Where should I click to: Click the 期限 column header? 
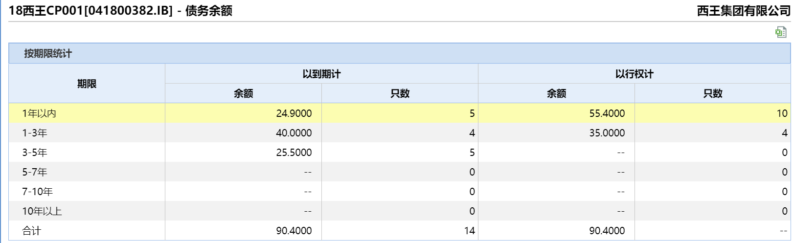click(87, 84)
